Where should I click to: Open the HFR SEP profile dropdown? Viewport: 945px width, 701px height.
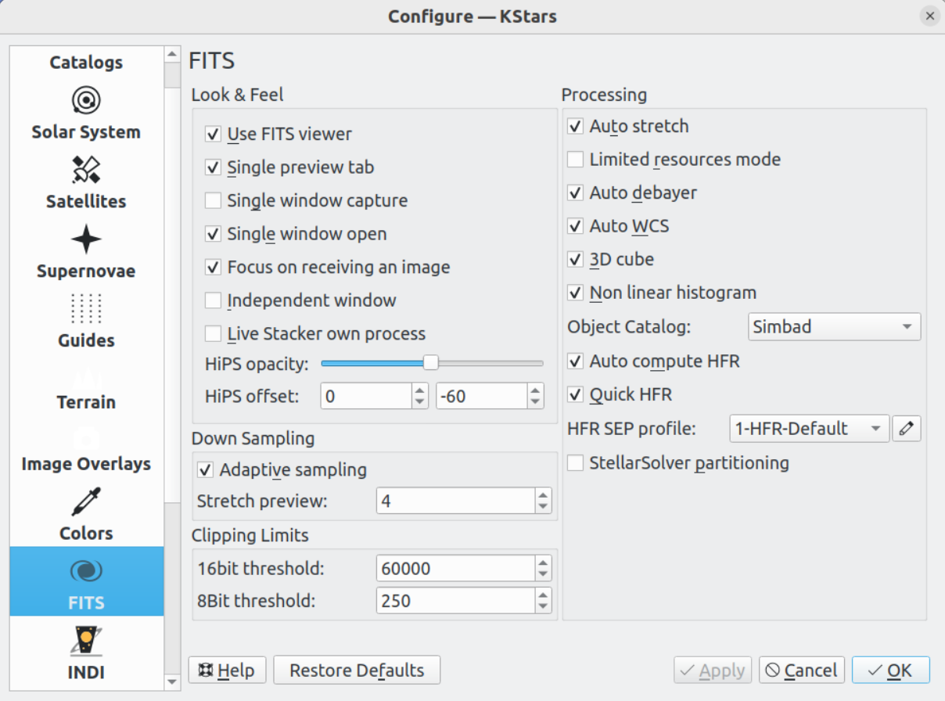(808, 428)
